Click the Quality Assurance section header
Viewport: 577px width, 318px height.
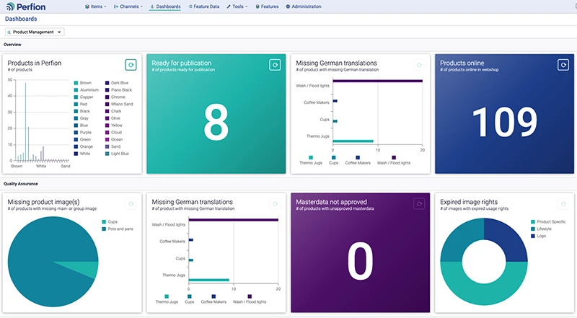pyautogui.click(x=21, y=184)
